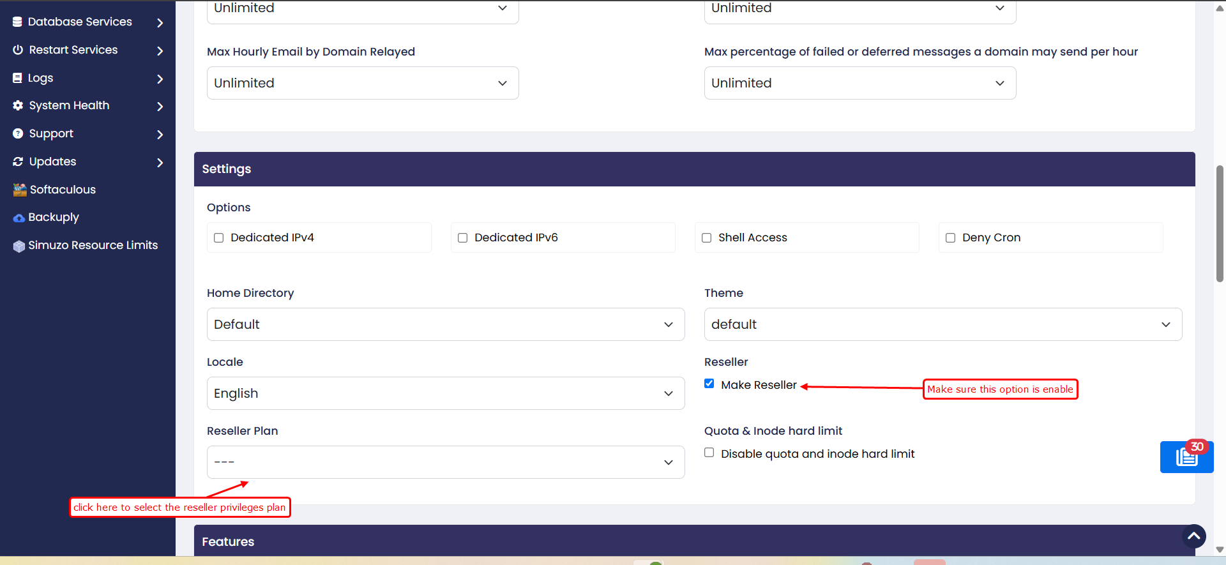Open the top-right partially visible Unlimited dropdown
Viewport: 1226px width, 565px height.
pyautogui.click(x=860, y=11)
